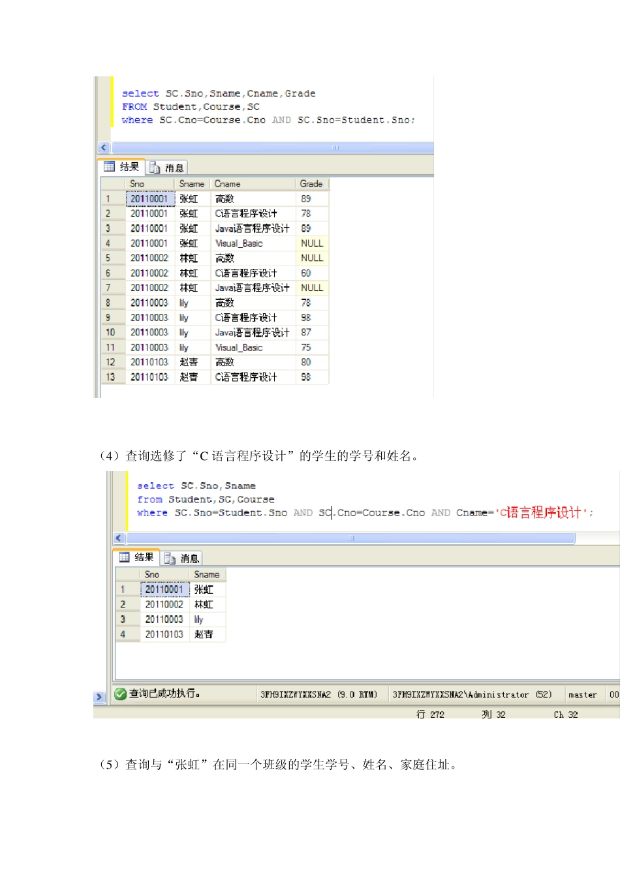Select row 2 header in lower grid

click(x=127, y=605)
